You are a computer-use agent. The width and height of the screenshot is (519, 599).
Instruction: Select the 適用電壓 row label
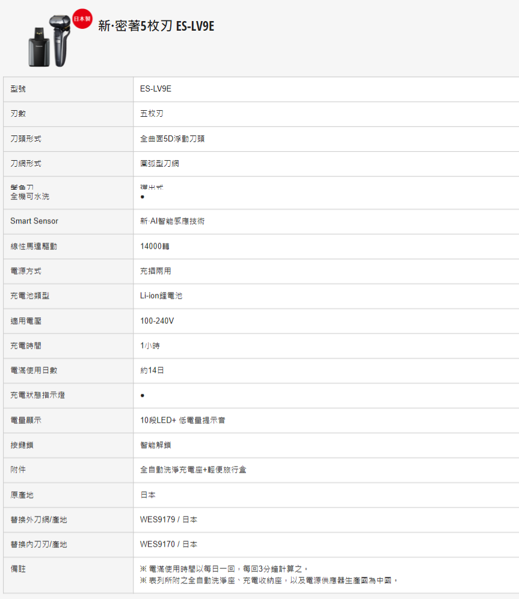tap(26, 321)
